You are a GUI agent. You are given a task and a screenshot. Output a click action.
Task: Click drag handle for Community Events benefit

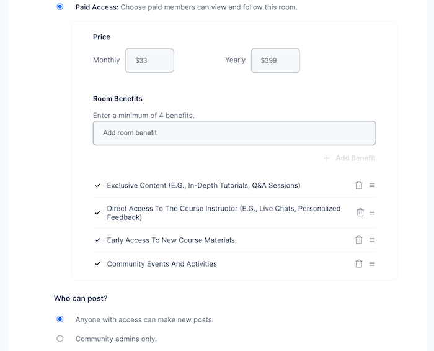coord(372,263)
